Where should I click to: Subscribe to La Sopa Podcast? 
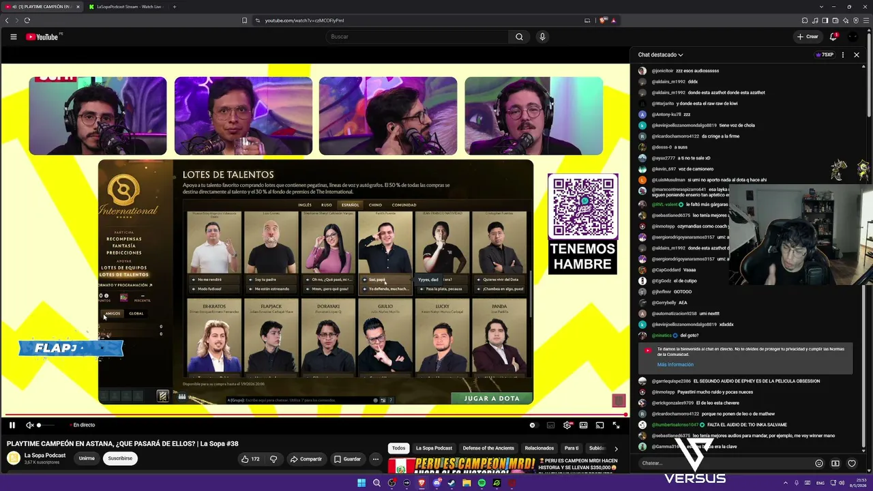[120, 458]
